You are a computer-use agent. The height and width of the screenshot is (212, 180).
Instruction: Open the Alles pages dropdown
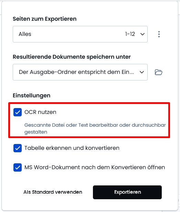(80, 34)
